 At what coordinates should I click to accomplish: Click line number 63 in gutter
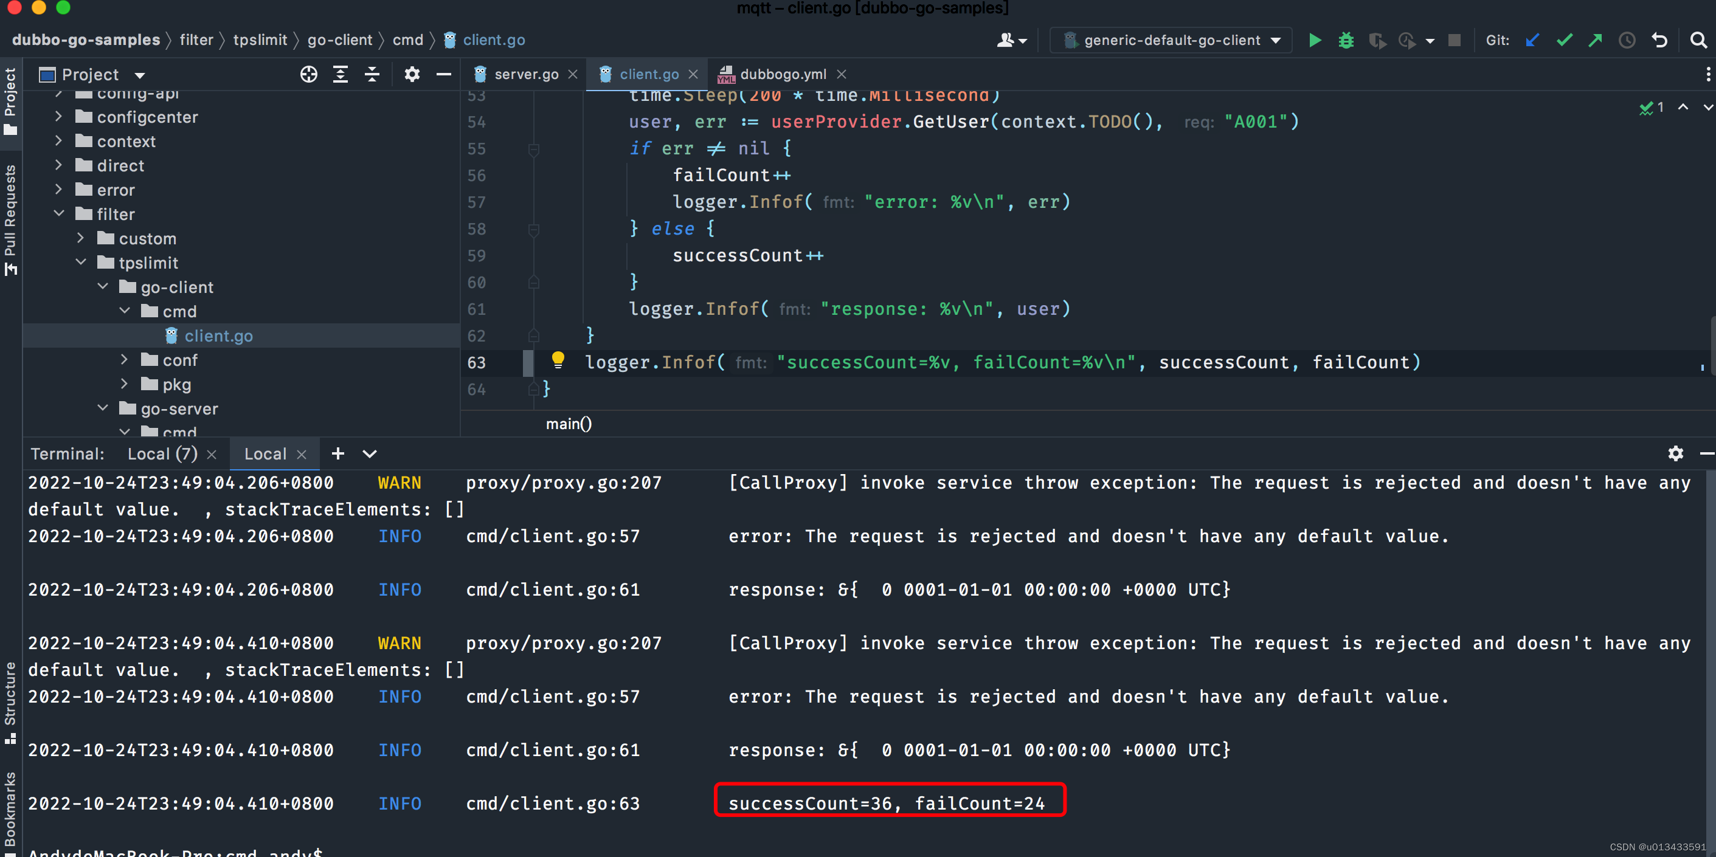[476, 362]
